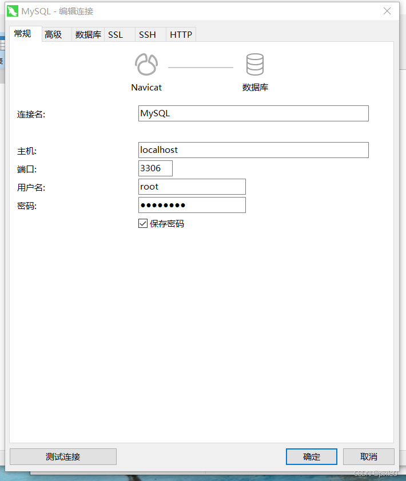Select the HTTP tab
The height and width of the screenshot is (481, 406).
[181, 35]
